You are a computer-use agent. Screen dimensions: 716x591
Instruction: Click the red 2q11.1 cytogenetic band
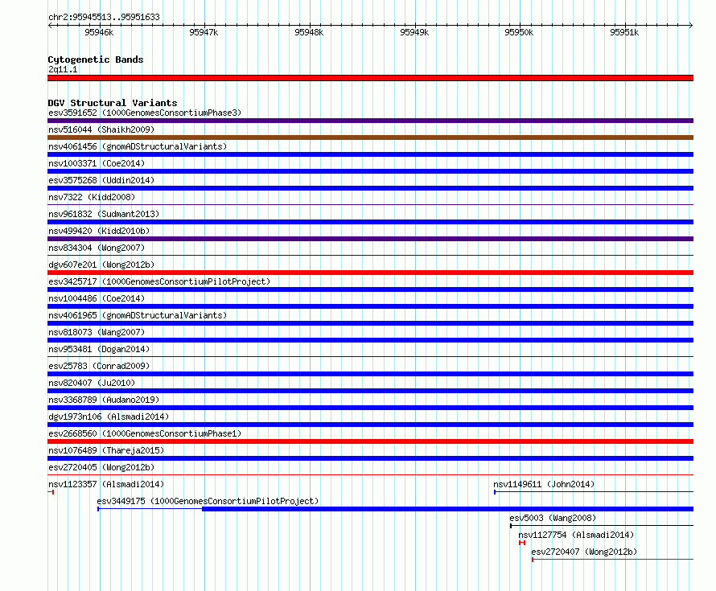(x=370, y=78)
